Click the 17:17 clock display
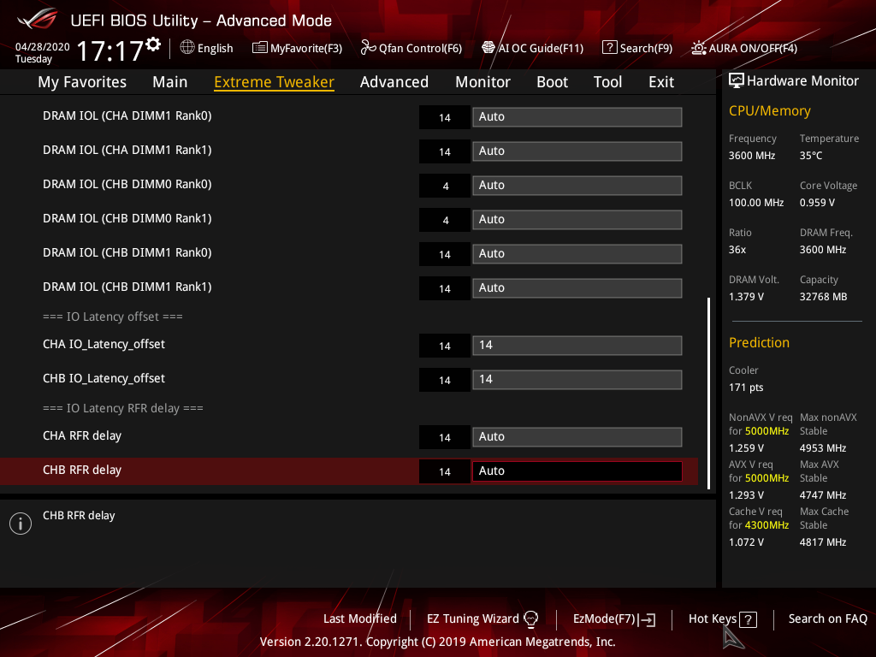This screenshot has width=876, height=657. tap(110, 50)
